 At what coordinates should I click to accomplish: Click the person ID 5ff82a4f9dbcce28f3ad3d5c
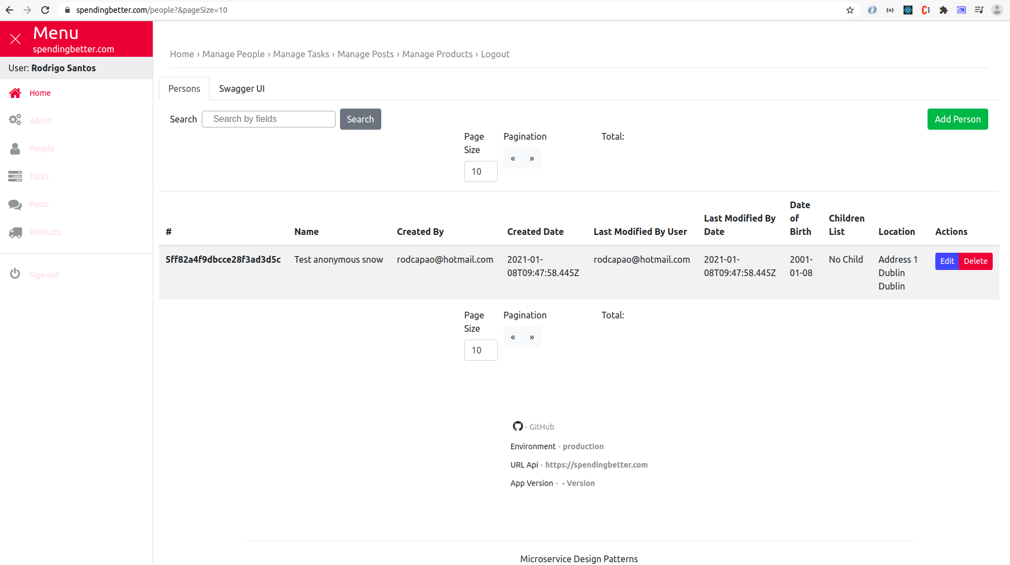pos(223,259)
